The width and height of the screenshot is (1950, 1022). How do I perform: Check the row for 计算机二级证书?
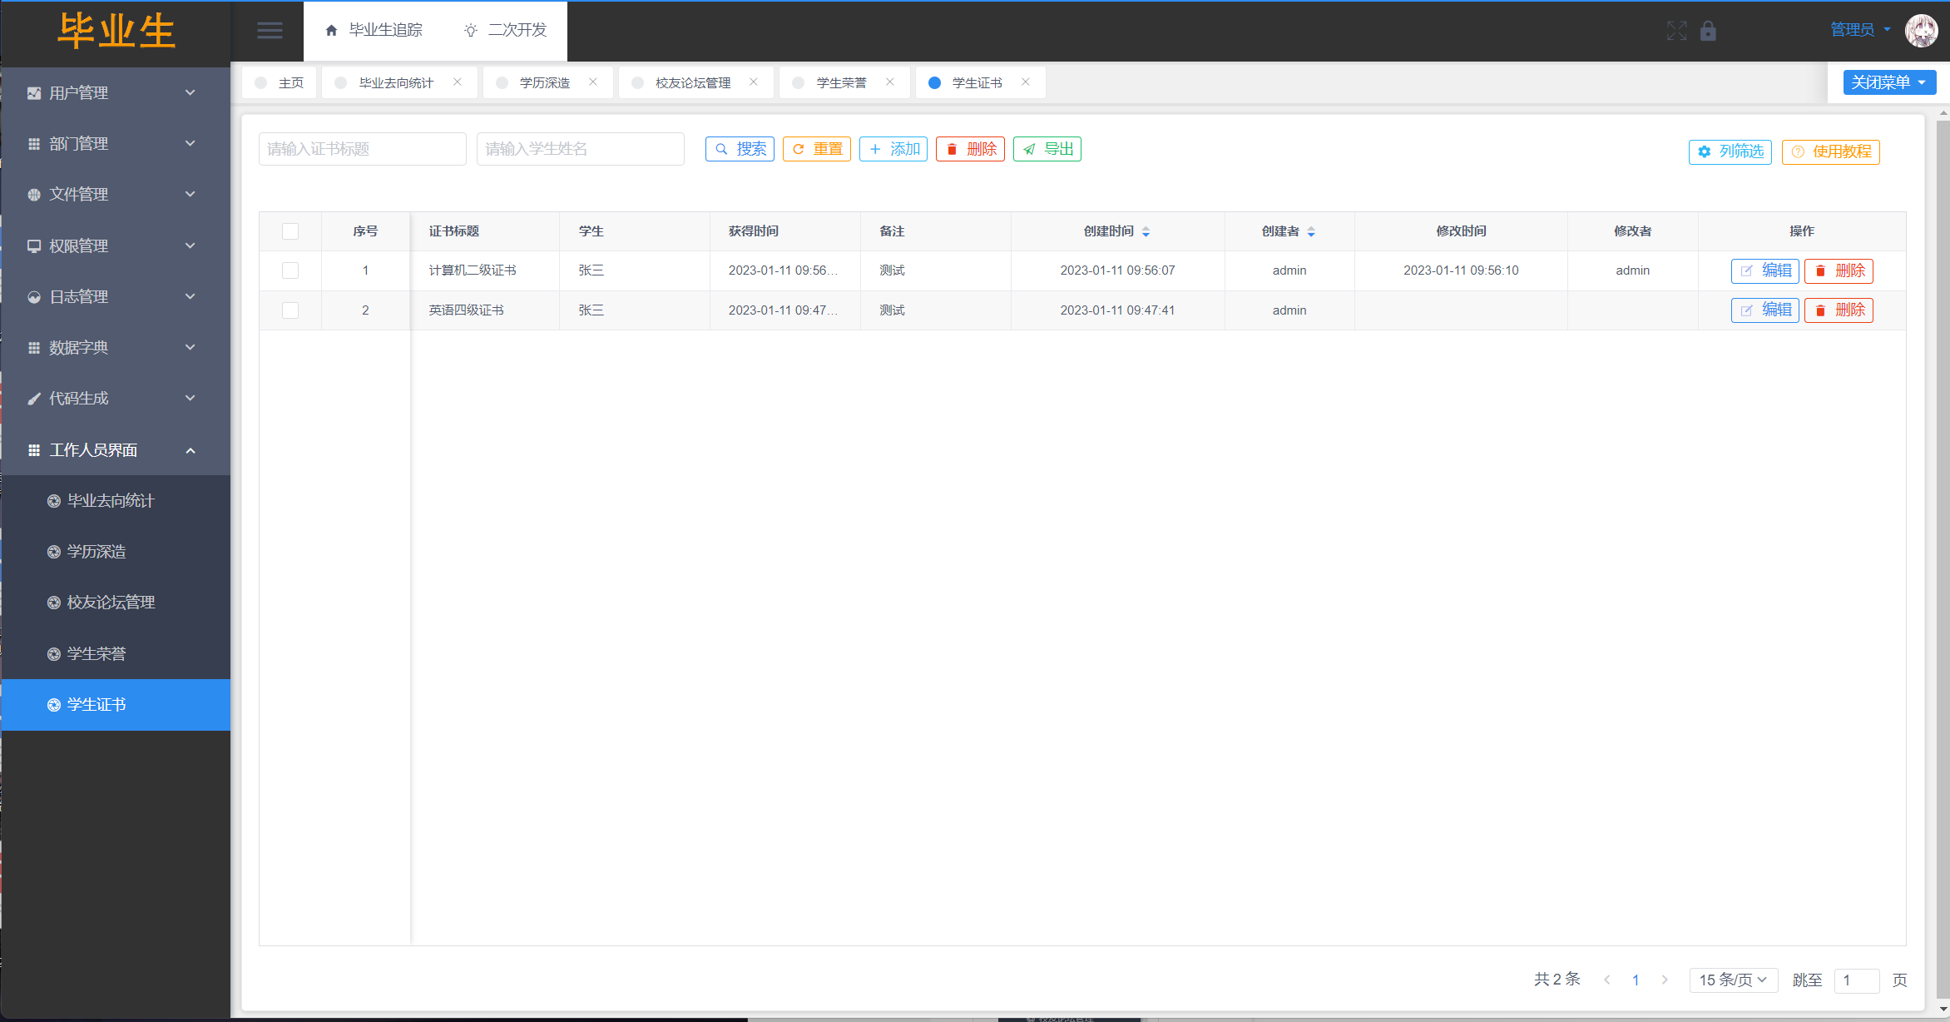click(x=290, y=270)
